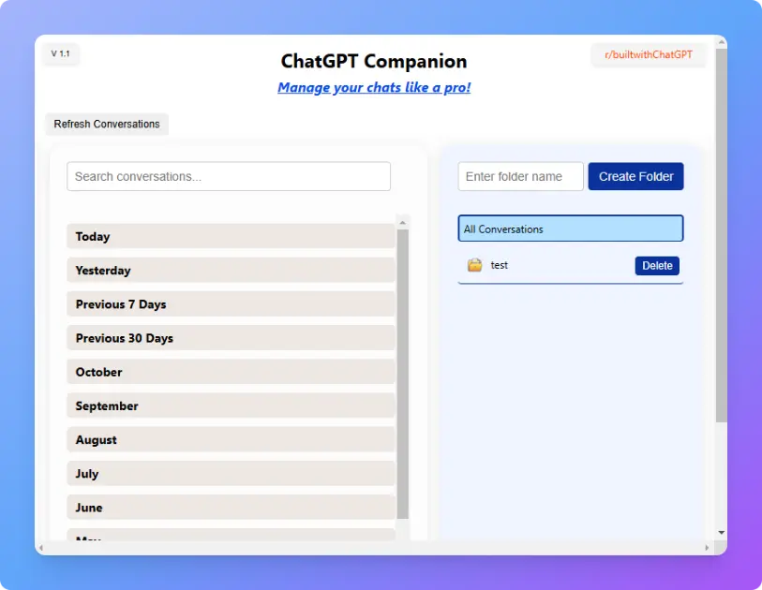
Task: Delete the test folder
Action: [x=657, y=266]
